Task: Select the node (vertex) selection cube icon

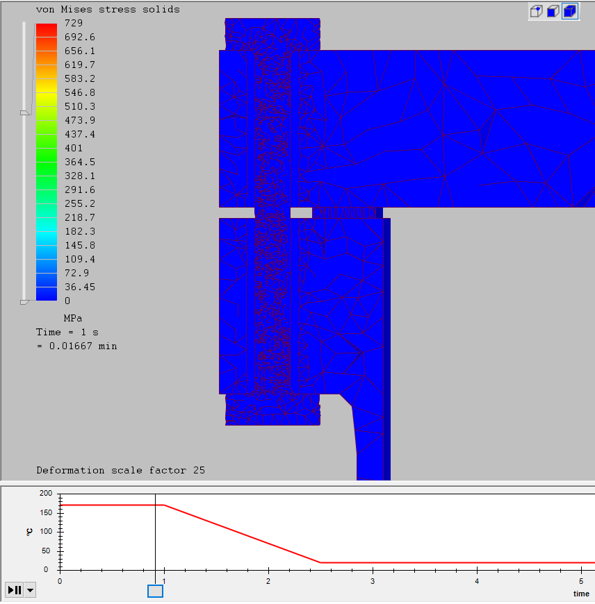Action: click(x=537, y=12)
